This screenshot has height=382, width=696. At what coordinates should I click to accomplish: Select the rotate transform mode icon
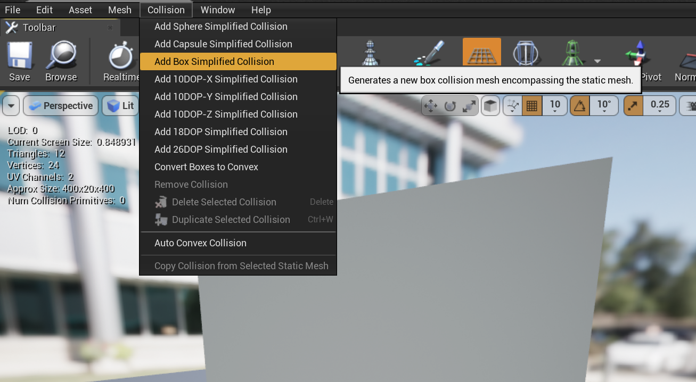(x=450, y=106)
